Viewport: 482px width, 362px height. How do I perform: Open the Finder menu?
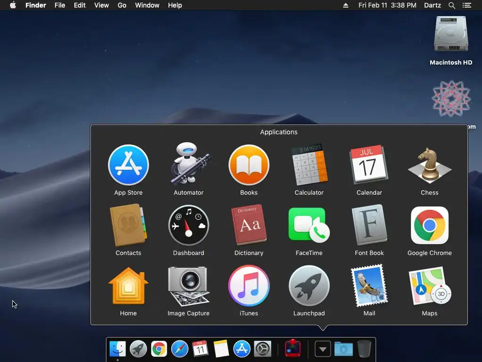pos(36,5)
